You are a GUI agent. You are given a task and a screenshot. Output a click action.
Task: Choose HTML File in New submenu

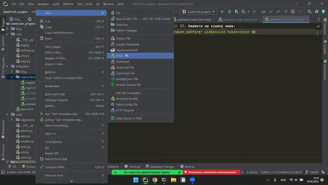(140, 56)
